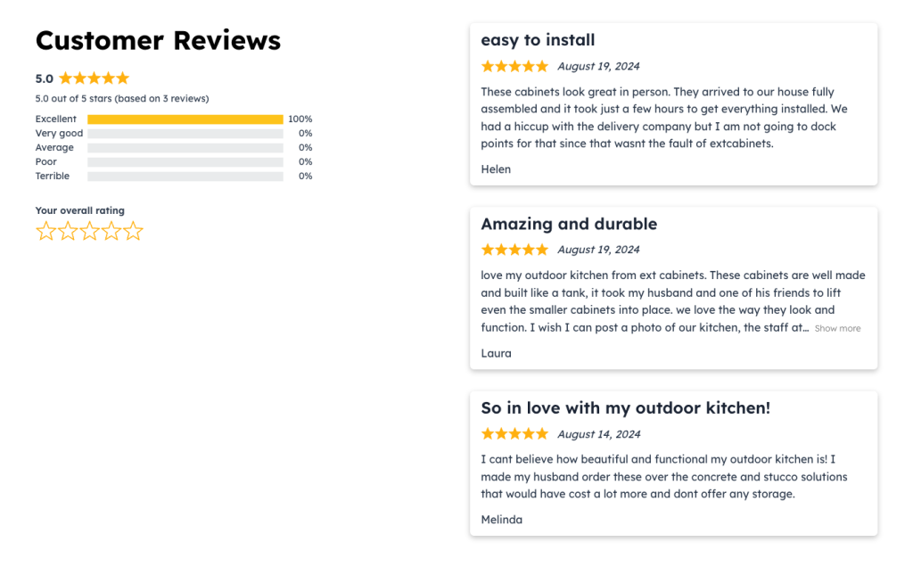Select reviewer name Helen
The height and width of the screenshot is (567, 913).
(x=496, y=169)
